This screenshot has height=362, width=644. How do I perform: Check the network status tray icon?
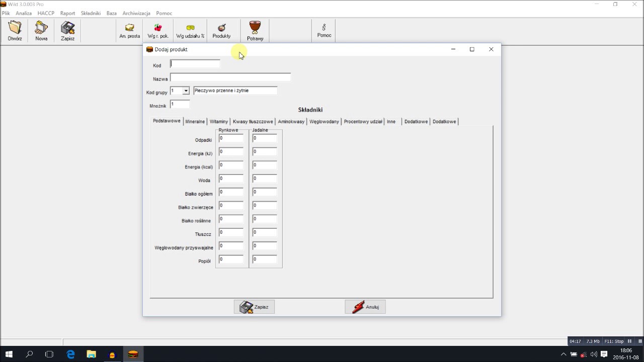(584, 354)
